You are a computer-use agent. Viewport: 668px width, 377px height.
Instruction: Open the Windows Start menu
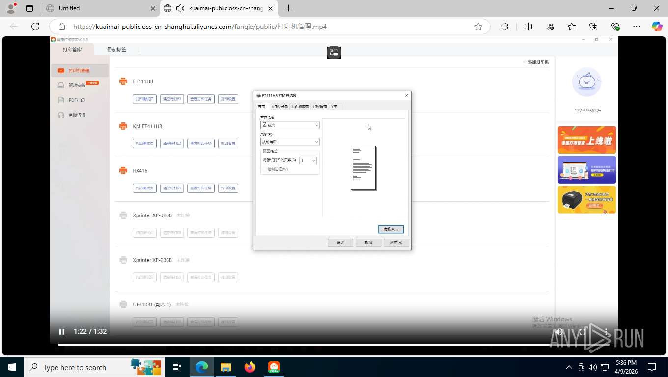coord(12,367)
